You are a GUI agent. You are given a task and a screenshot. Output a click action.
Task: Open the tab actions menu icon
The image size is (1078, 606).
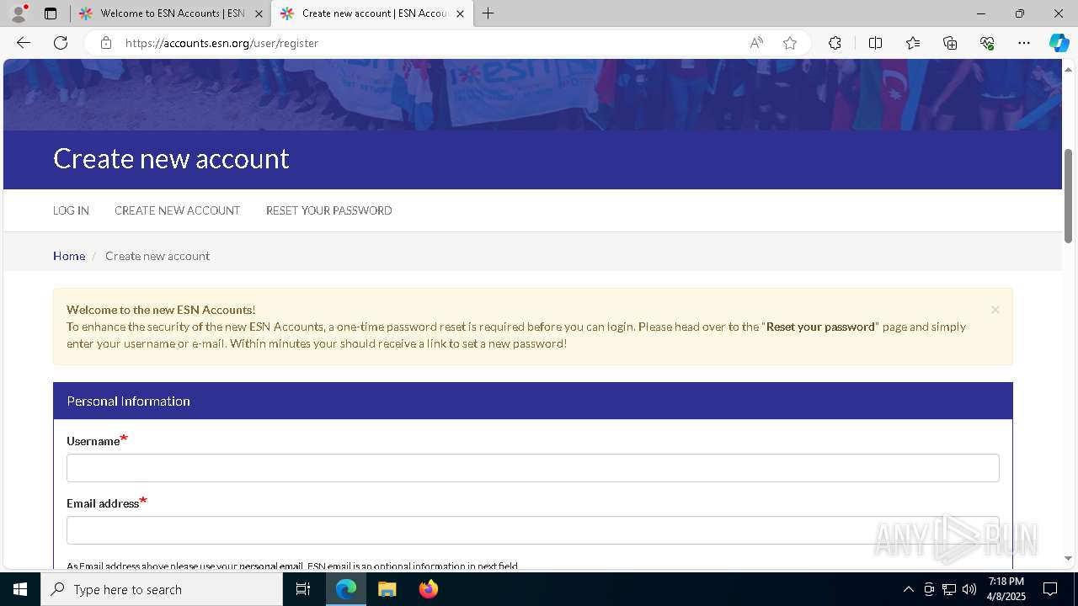click(x=51, y=13)
